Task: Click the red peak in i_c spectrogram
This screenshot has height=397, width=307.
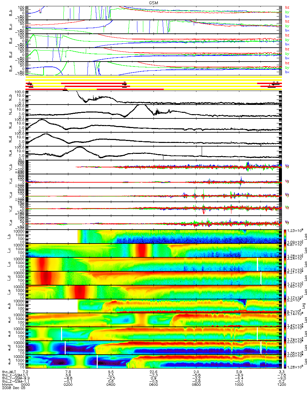Action: (142, 250)
